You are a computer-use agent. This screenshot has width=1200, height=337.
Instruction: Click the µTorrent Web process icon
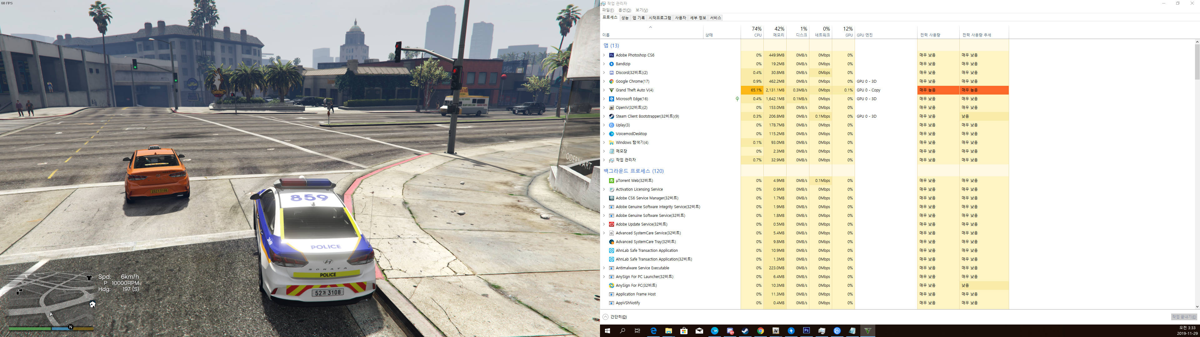pos(611,181)
